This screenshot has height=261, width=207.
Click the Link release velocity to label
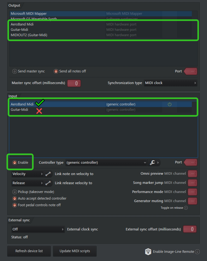click(74, 183)
